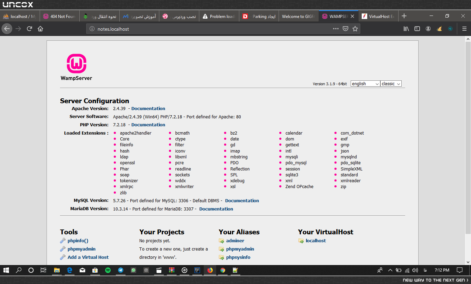Switch to the 404 Not Found tab

pyautogui.click(x=60, y=16)
